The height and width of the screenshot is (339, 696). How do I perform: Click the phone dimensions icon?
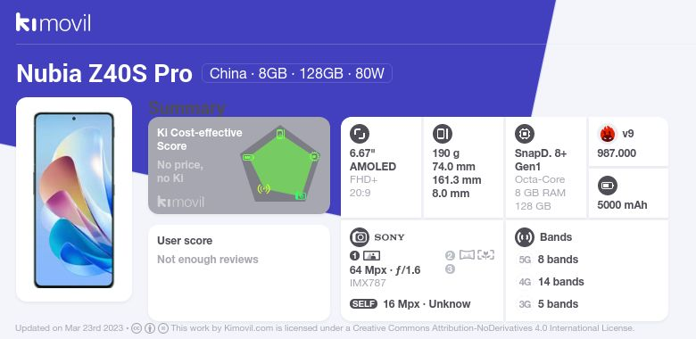442,134
